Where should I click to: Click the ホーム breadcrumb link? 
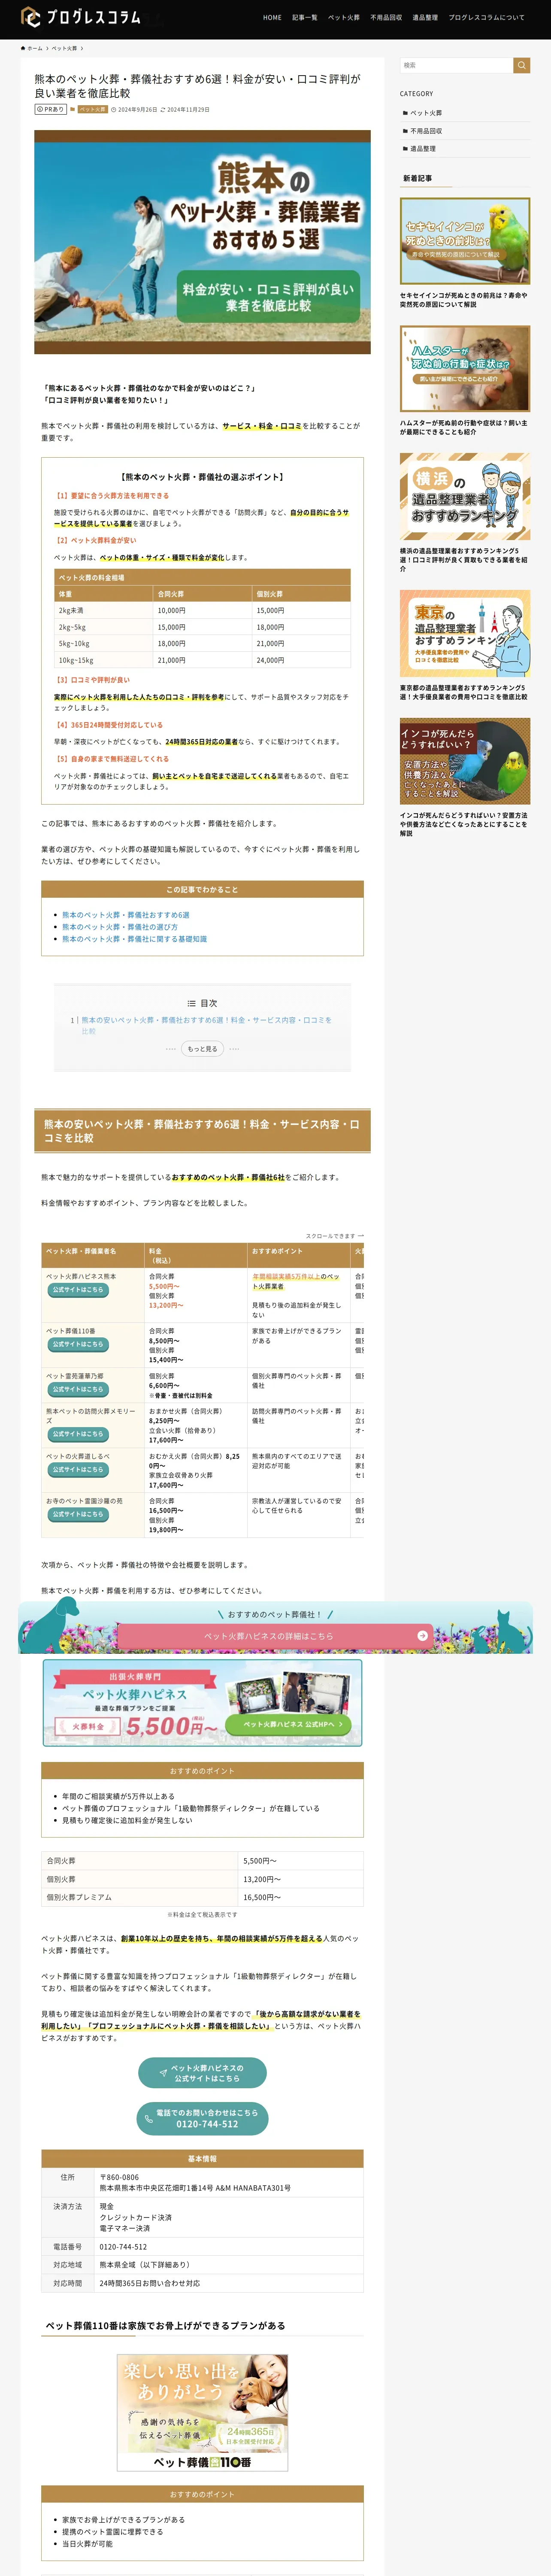[32, 48]
